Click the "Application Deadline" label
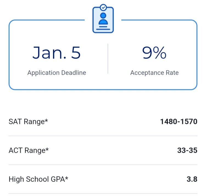Screen dimensions: 206x196 pyautogui.click(x=57, y=73)
